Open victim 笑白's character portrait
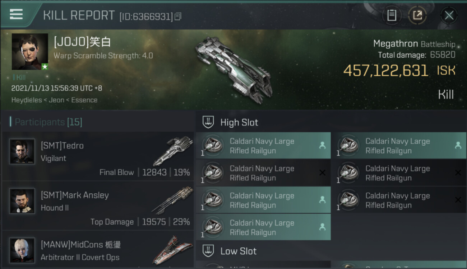 [x=30, y=52]
